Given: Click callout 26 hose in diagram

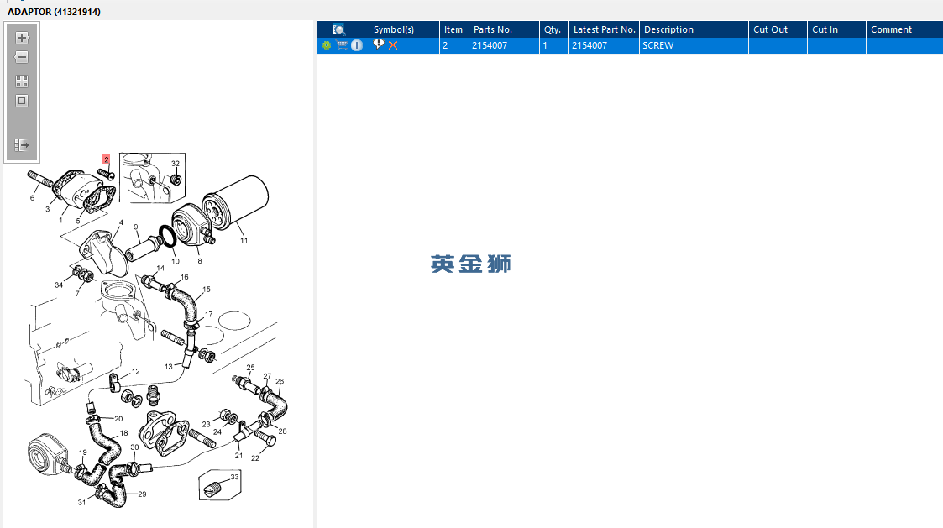Looking at the screenshot, I should [280, 381].
